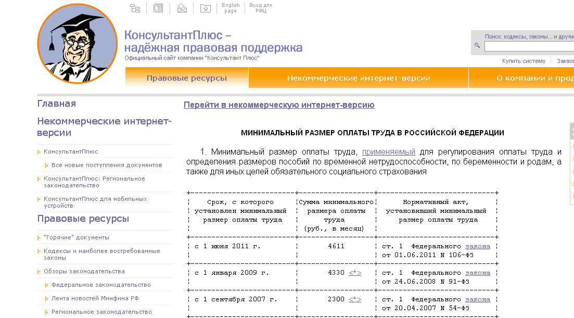Open "Горячие" документы sidebar item
The width and height of the screenshot is (574, 318).
point(76,237)
